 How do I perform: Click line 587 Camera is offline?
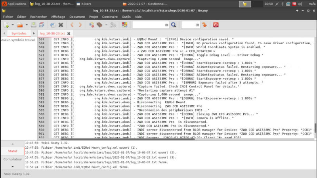(x=143, y=118)
